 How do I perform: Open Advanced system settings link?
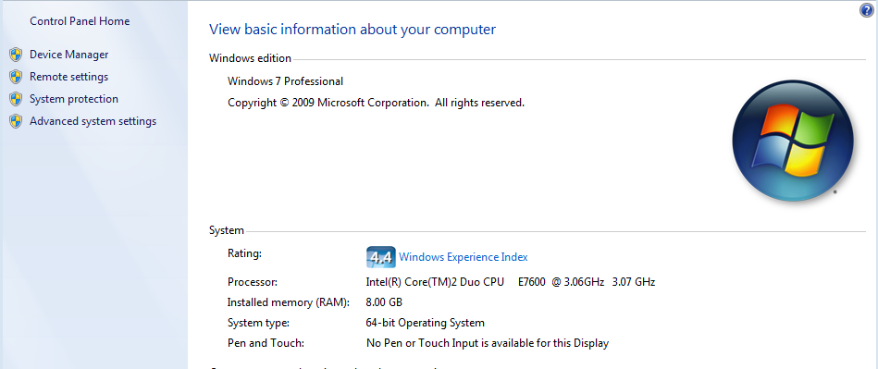[93, 121]
